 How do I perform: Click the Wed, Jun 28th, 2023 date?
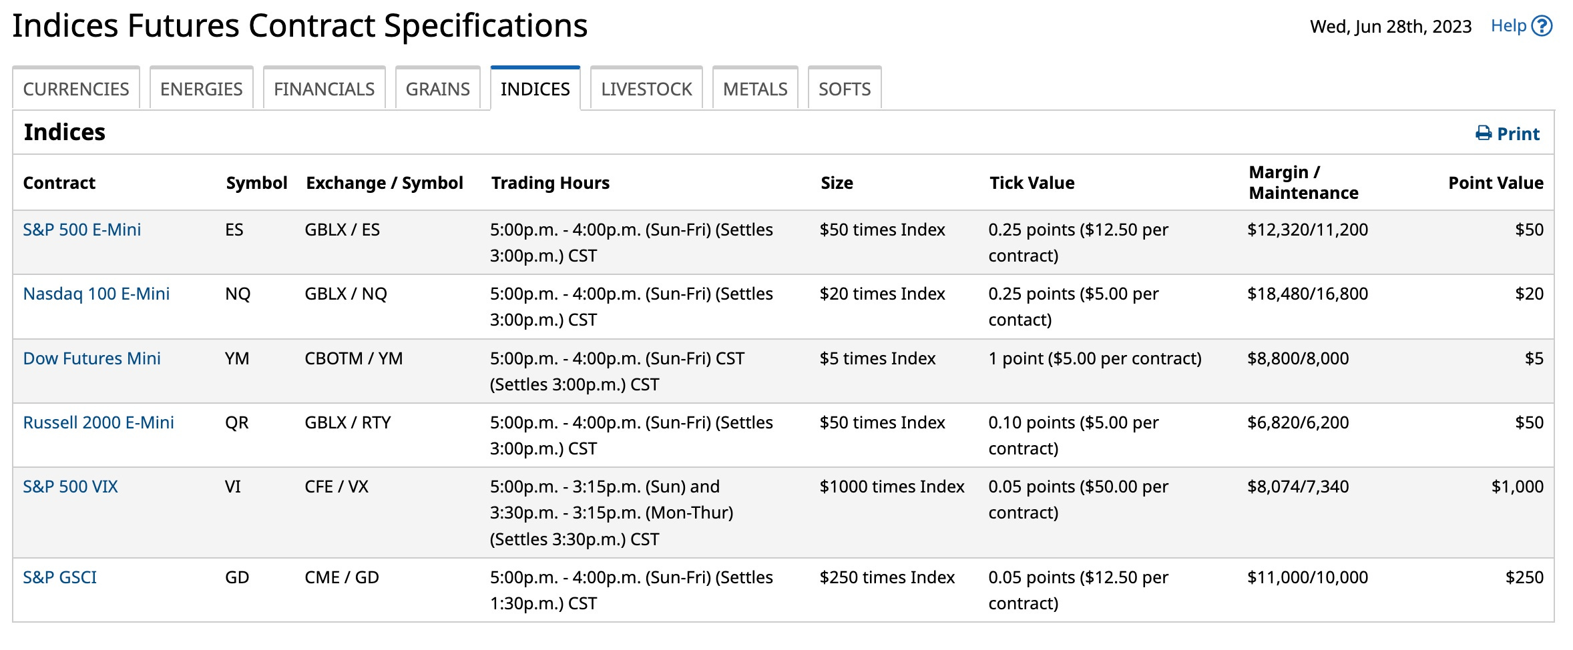(x=1391, y=27)
